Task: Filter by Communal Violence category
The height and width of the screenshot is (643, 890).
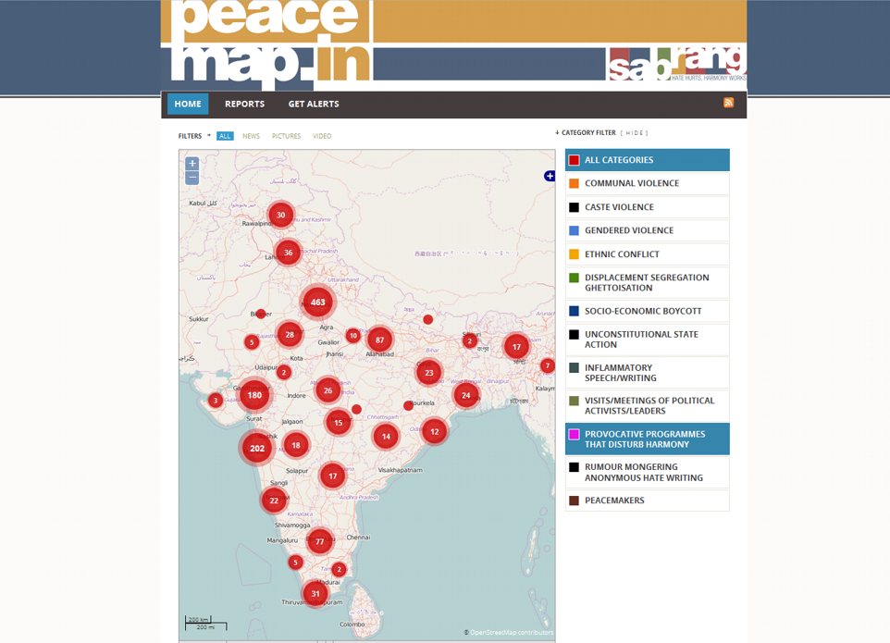Action: pos(647,183)
